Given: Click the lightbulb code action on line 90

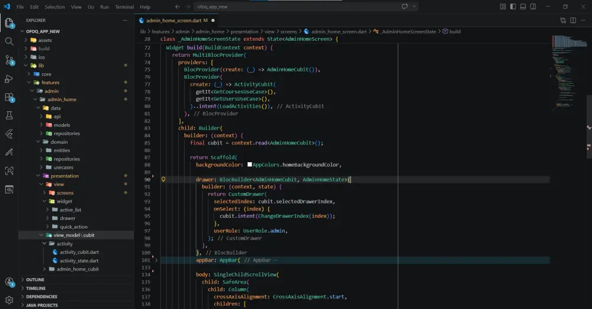Looking at the screenshot, I should 163,179.
